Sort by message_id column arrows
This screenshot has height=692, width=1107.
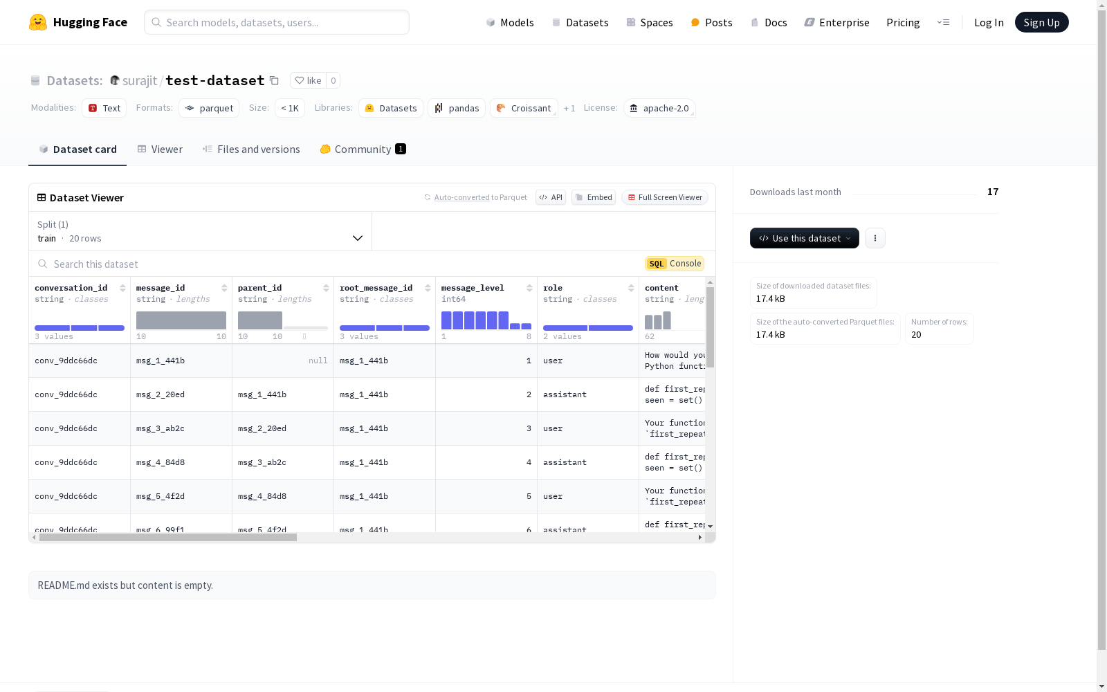click(x=224, y=288)
